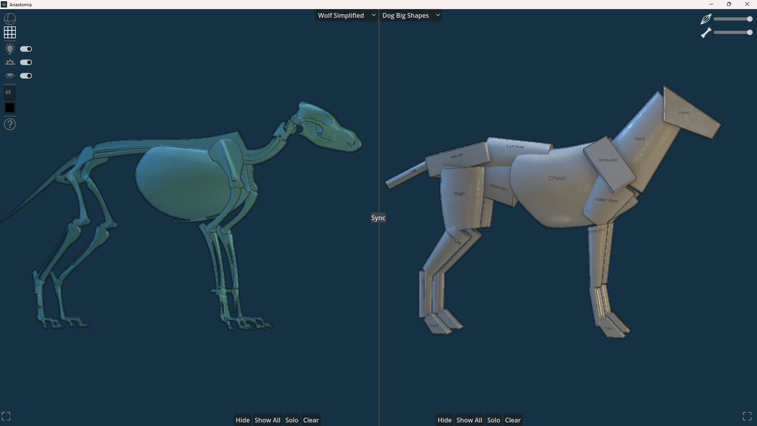This screenshot has height=426, width=757.
Task: Click the field of view value 65
Action: pyautogui.click(x=9, y=92)
